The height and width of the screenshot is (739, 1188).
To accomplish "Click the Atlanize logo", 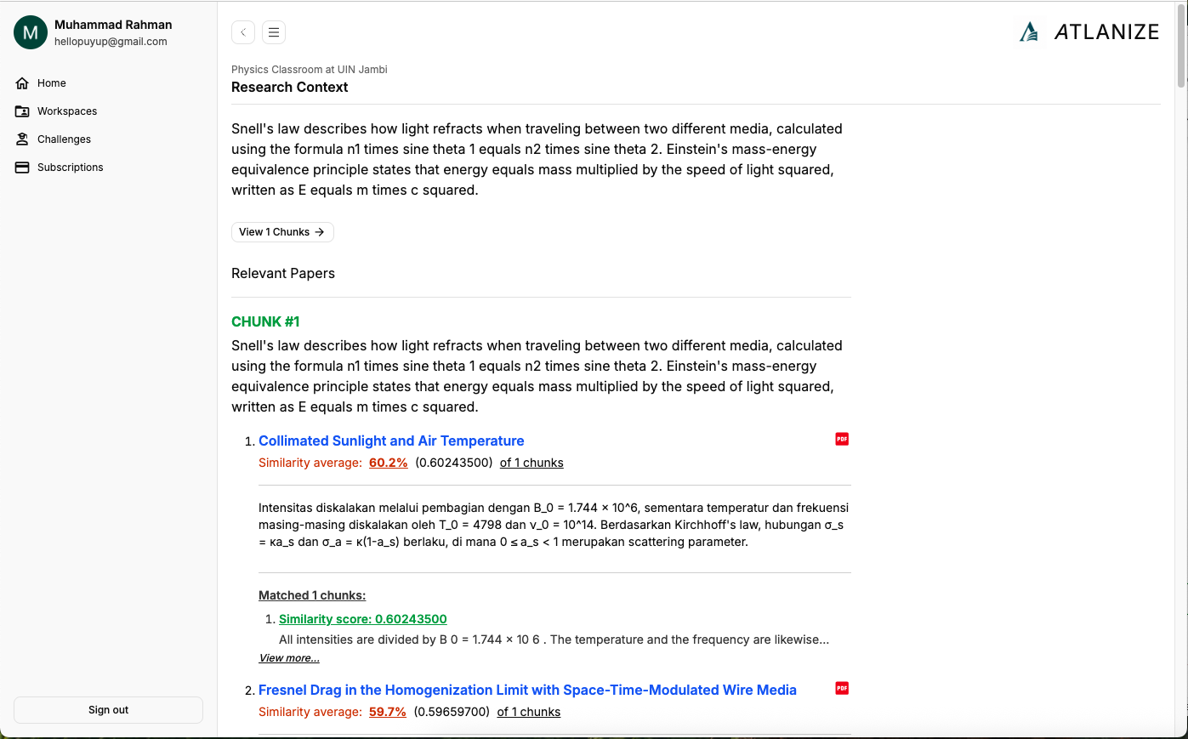I will coord(1089,32).
